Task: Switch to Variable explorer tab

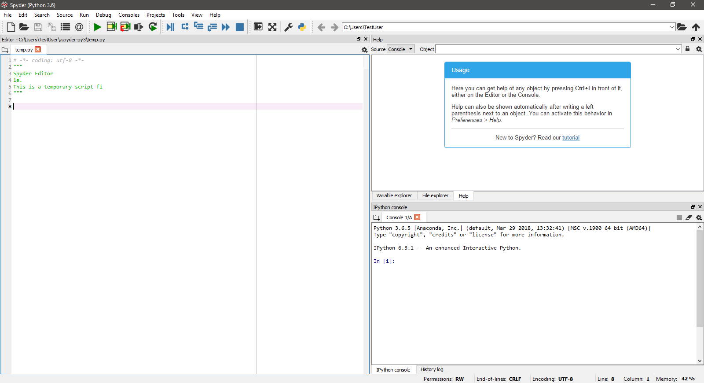Action: [394, 195]
